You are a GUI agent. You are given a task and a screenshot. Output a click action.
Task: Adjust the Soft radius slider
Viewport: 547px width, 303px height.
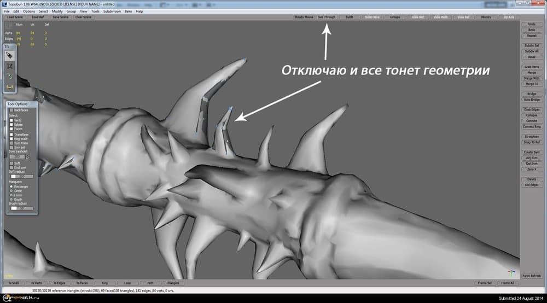pos(21,176)
